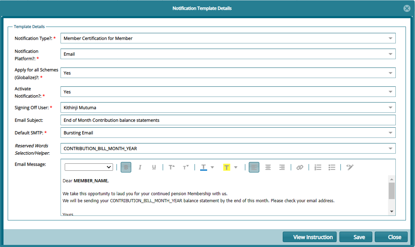
Task: Dismiss the dialog via the circular X
Action: click(x=407, y=8)
